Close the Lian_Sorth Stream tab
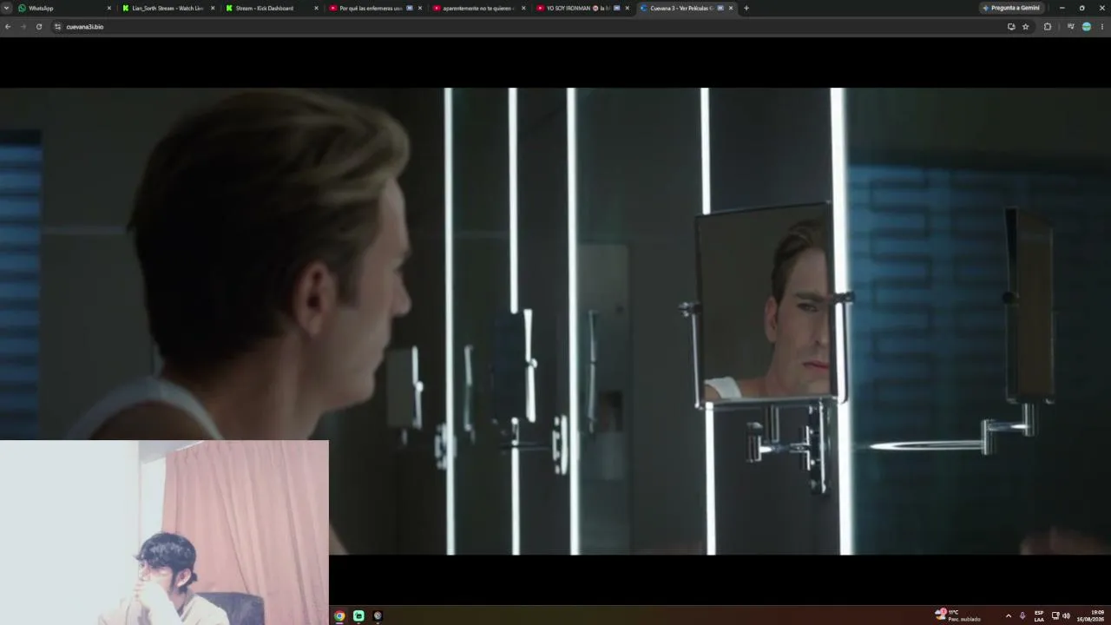Screen dimensions: 1111x625 [213, 8]
